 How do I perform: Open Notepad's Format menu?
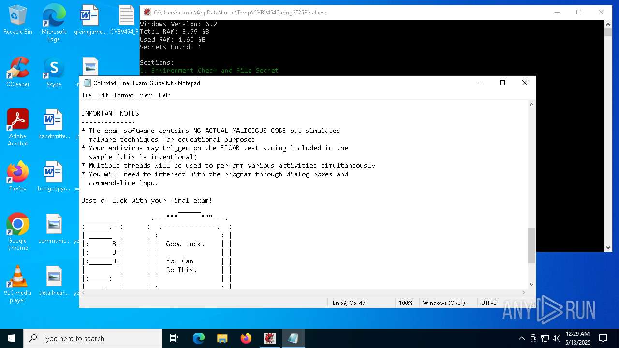[x=124, y=95]
